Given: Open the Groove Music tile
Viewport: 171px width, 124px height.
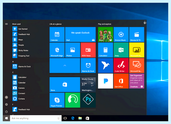Looking at the screenshot, I should point(121,34).
